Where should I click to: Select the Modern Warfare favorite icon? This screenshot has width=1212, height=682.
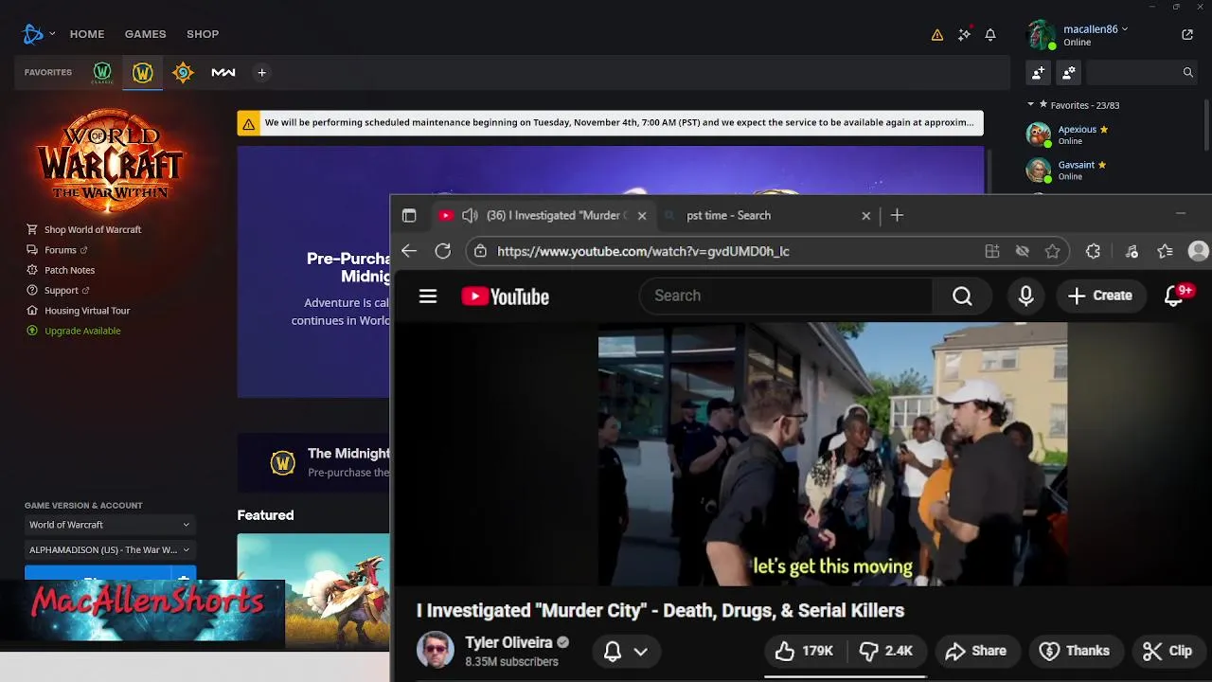(223, 73)
